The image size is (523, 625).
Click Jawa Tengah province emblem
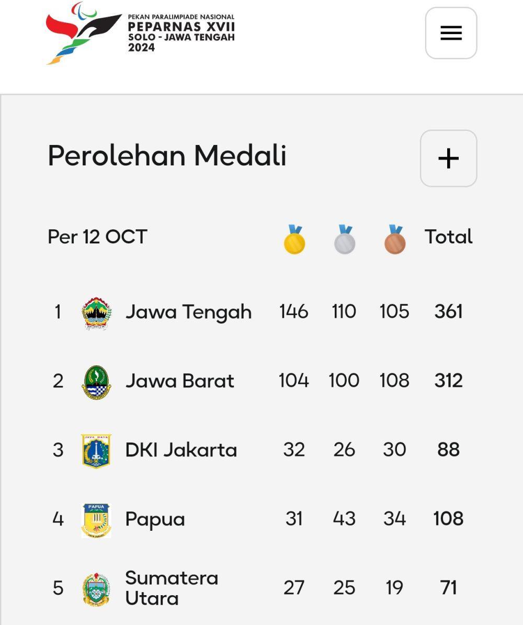(x=96, y=314)
